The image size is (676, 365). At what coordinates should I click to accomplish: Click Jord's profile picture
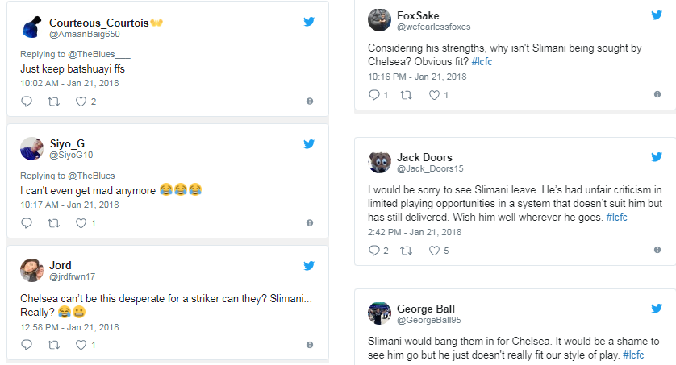tap(31, 271)
